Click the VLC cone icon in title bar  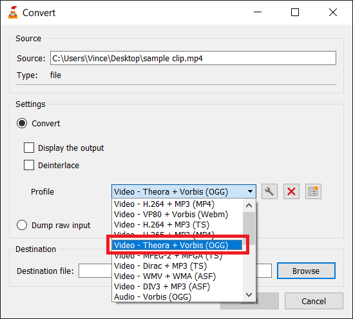13,13
